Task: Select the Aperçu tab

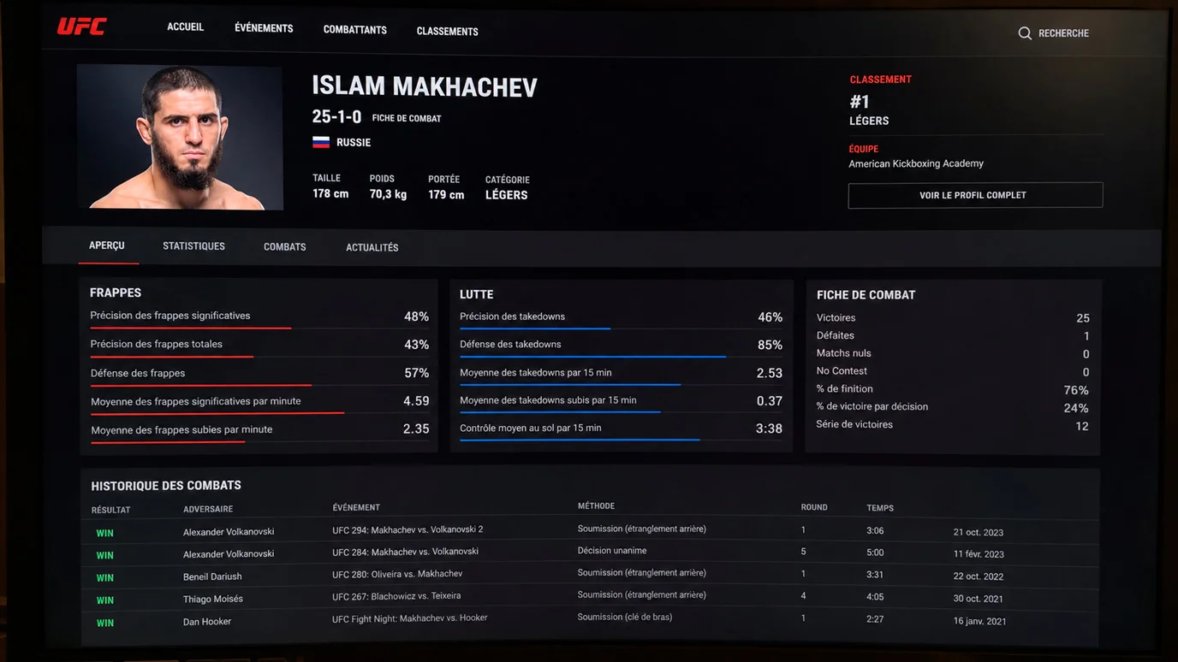Action: [x=107, y=245]
